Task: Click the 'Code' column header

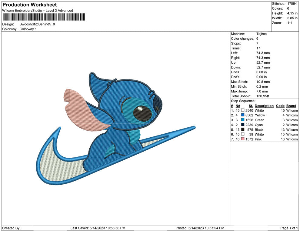Action: pos(280,106)
